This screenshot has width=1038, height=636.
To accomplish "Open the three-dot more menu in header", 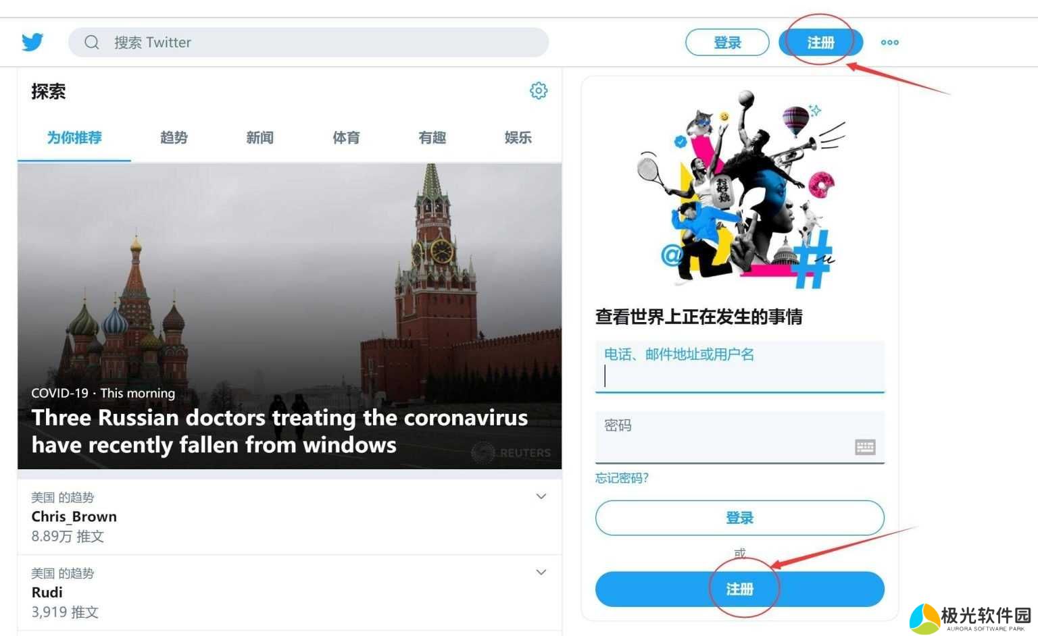I will tap(889, 43).
